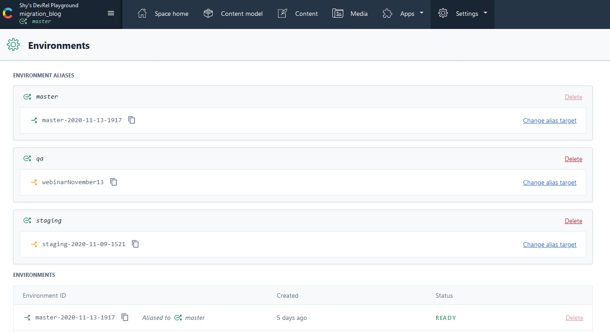Copy staging-2020-11-09-1521 environment ID
This screenshot has width=610, height=333.
click(x=135, y=244)
